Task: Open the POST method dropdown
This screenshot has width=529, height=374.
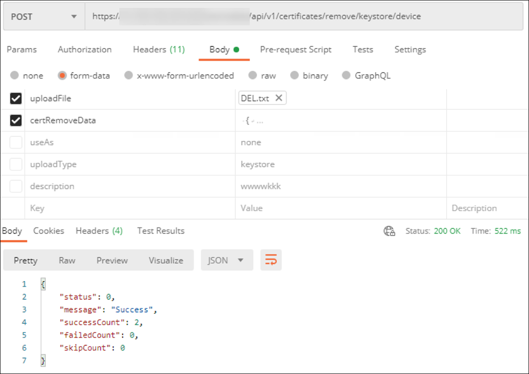Action: coord(43,17)
